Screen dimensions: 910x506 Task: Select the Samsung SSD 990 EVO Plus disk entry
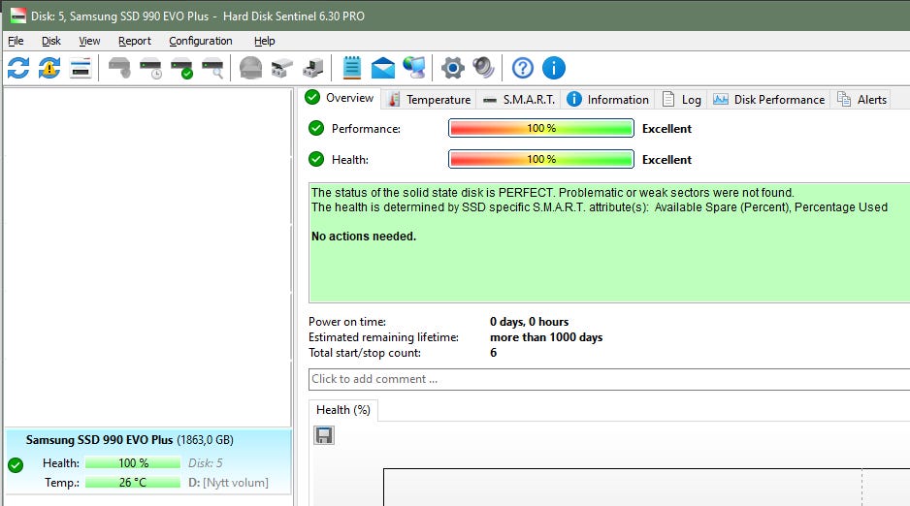[148, 460]
